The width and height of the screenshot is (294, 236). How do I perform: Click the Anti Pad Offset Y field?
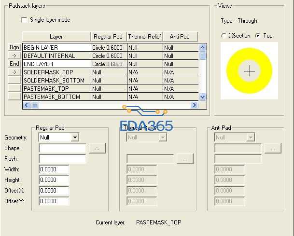click(x=229, y=201)
